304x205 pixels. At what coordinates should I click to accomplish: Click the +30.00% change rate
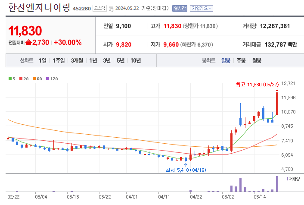point(68,42)
